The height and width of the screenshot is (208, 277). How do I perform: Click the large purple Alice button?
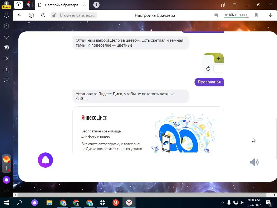tap(45, 160)
